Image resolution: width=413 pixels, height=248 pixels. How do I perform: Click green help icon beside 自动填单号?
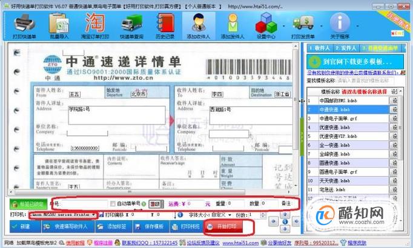click(x=144, y=204)
